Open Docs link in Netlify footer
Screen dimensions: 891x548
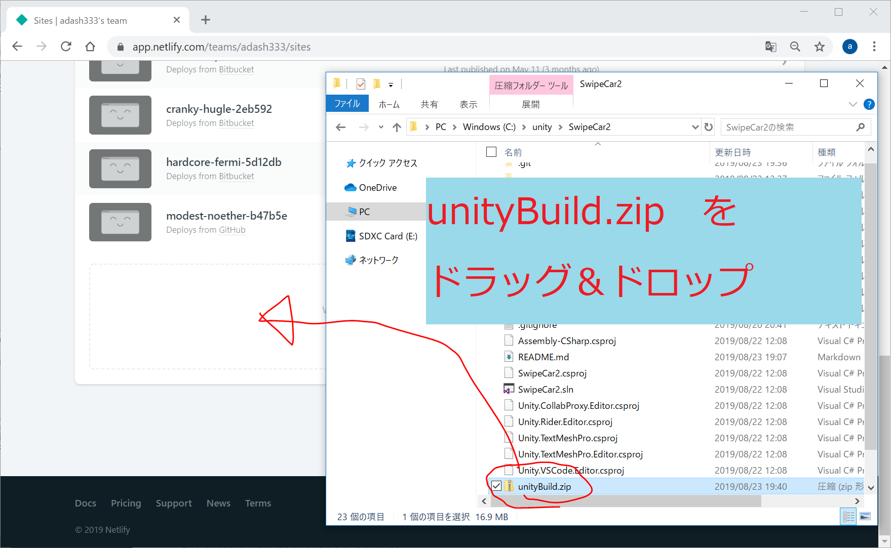(86, 503)
